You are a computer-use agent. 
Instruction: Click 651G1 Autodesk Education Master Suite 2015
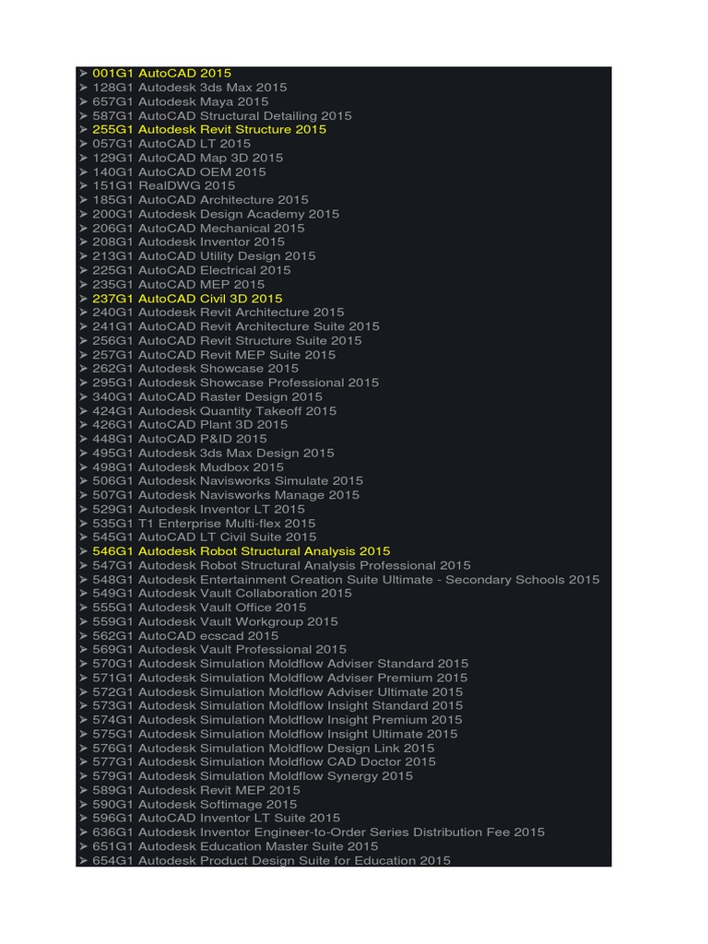(x=235, y=846)
